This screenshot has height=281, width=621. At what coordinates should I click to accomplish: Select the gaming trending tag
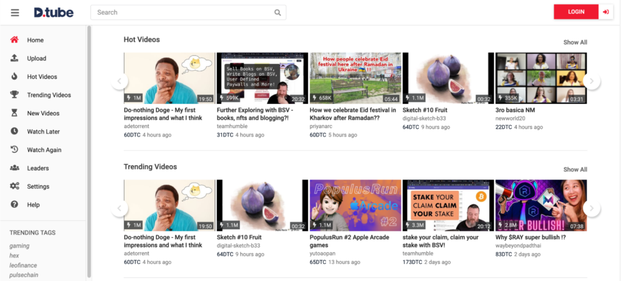[19, 246]
